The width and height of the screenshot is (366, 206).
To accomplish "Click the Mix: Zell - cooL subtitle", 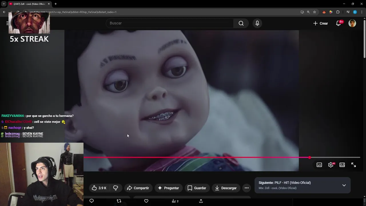I will 277,188.
